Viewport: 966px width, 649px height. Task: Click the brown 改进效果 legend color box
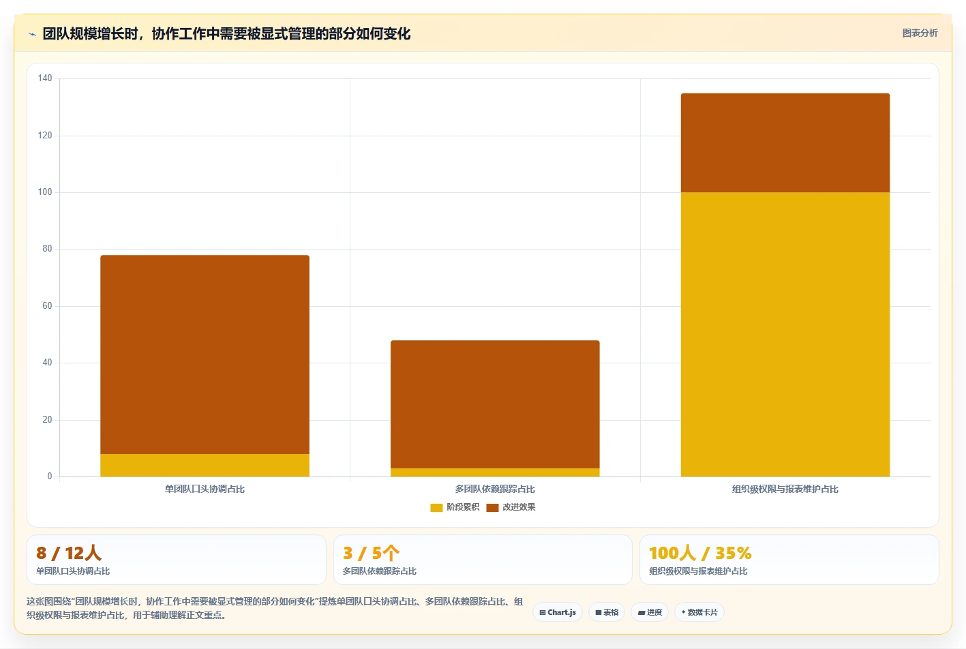pyautogui.click(x=492, y=508)
